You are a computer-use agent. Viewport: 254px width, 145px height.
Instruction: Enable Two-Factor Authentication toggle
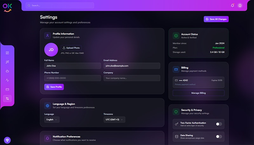click(x=219, y=124)
